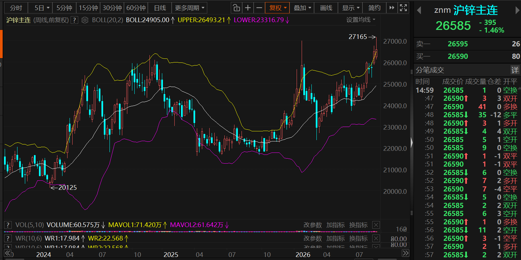Open the 叠加 overlay dropdown
The width and height of the screenshot is (521, 260).
[302, 8]
